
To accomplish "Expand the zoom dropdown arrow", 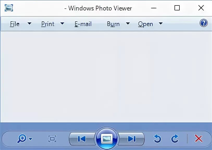I will [x=31, y=139].
